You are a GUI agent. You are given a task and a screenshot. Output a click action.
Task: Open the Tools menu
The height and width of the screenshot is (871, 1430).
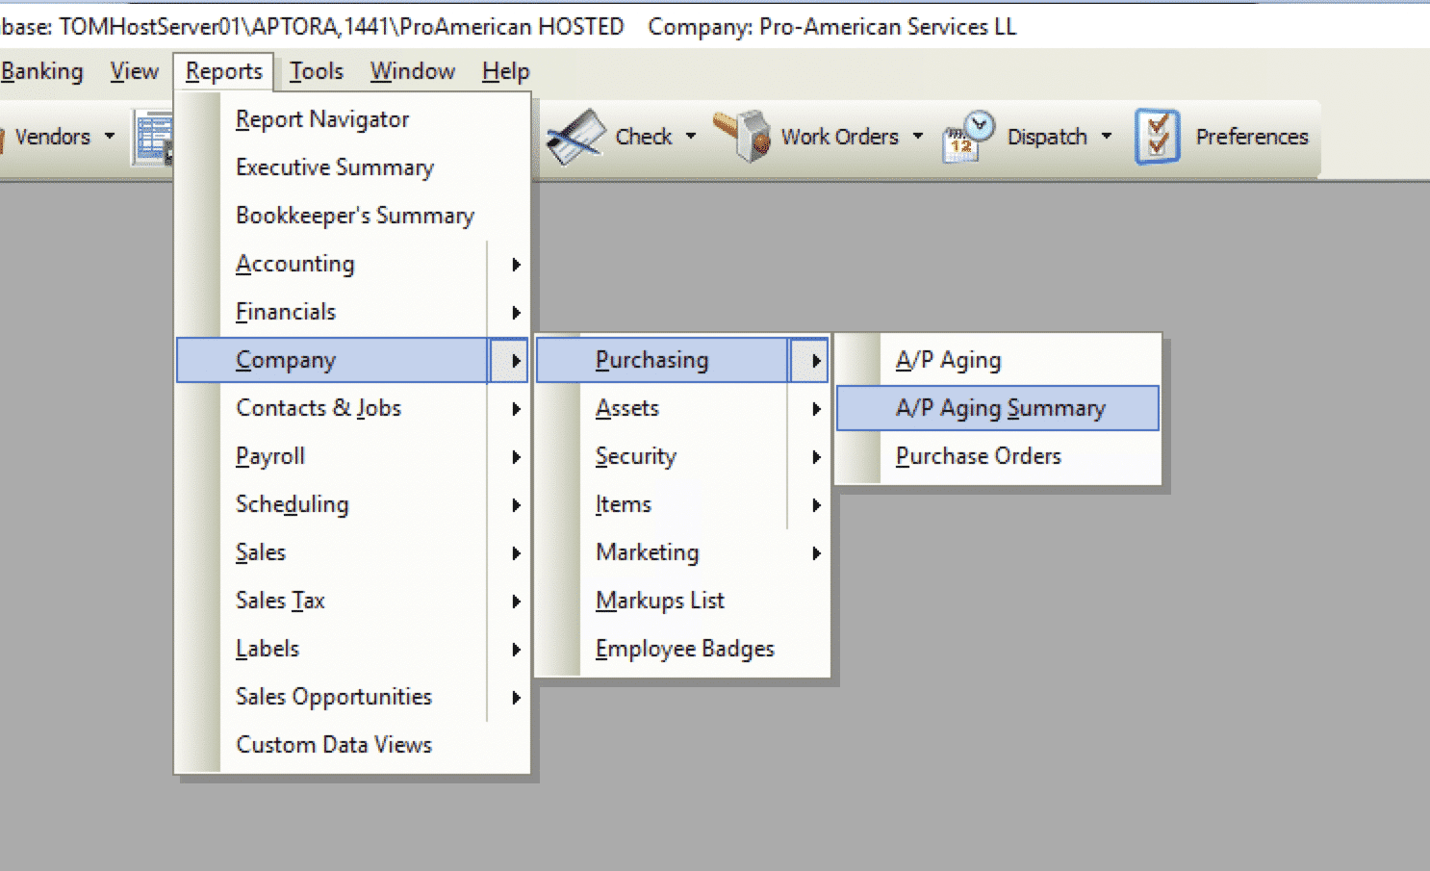click(316, 70)
